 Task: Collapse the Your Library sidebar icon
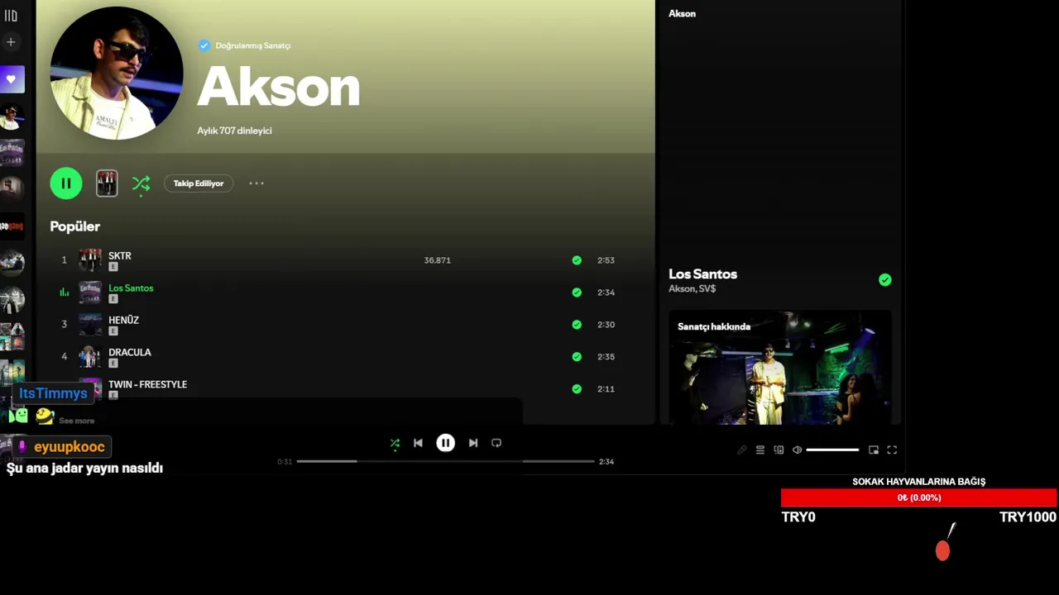pos(11,15)
